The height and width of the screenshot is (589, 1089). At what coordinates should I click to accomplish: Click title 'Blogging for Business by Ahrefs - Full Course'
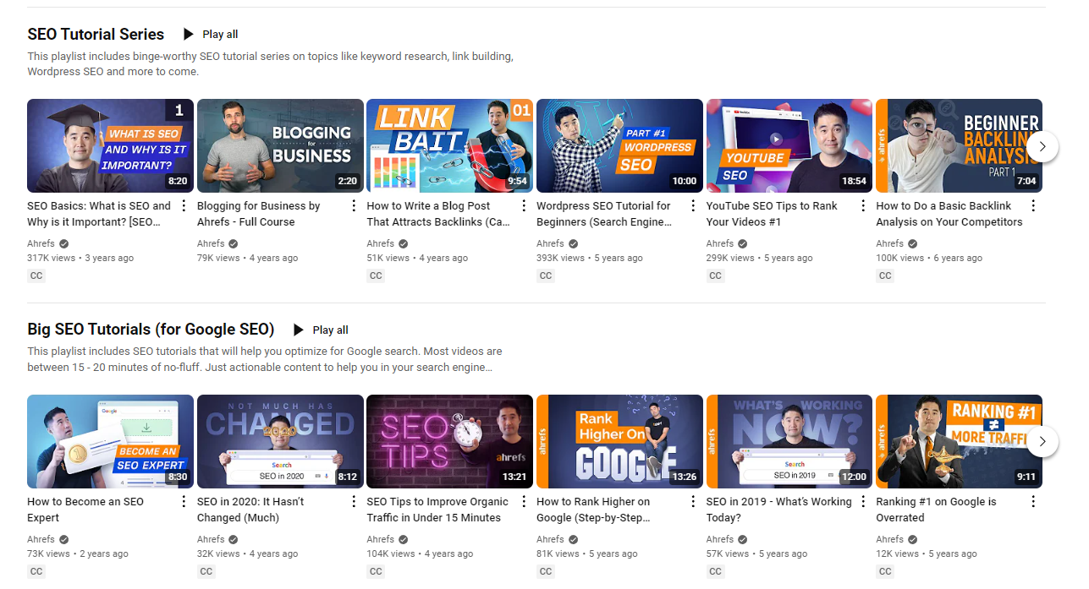[x=258, y=214]
